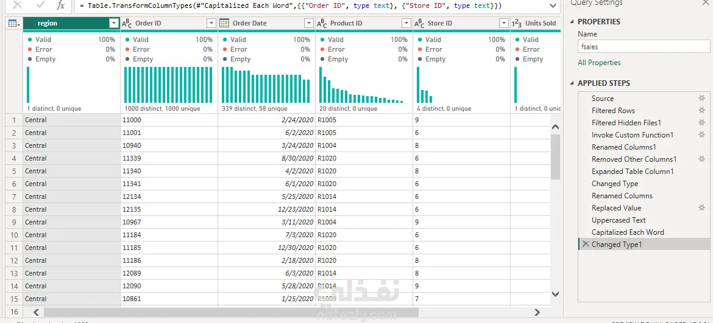713x323 pixels.
Task: Open filter dropdown for Order ID column
Action: tap(211, 23)
